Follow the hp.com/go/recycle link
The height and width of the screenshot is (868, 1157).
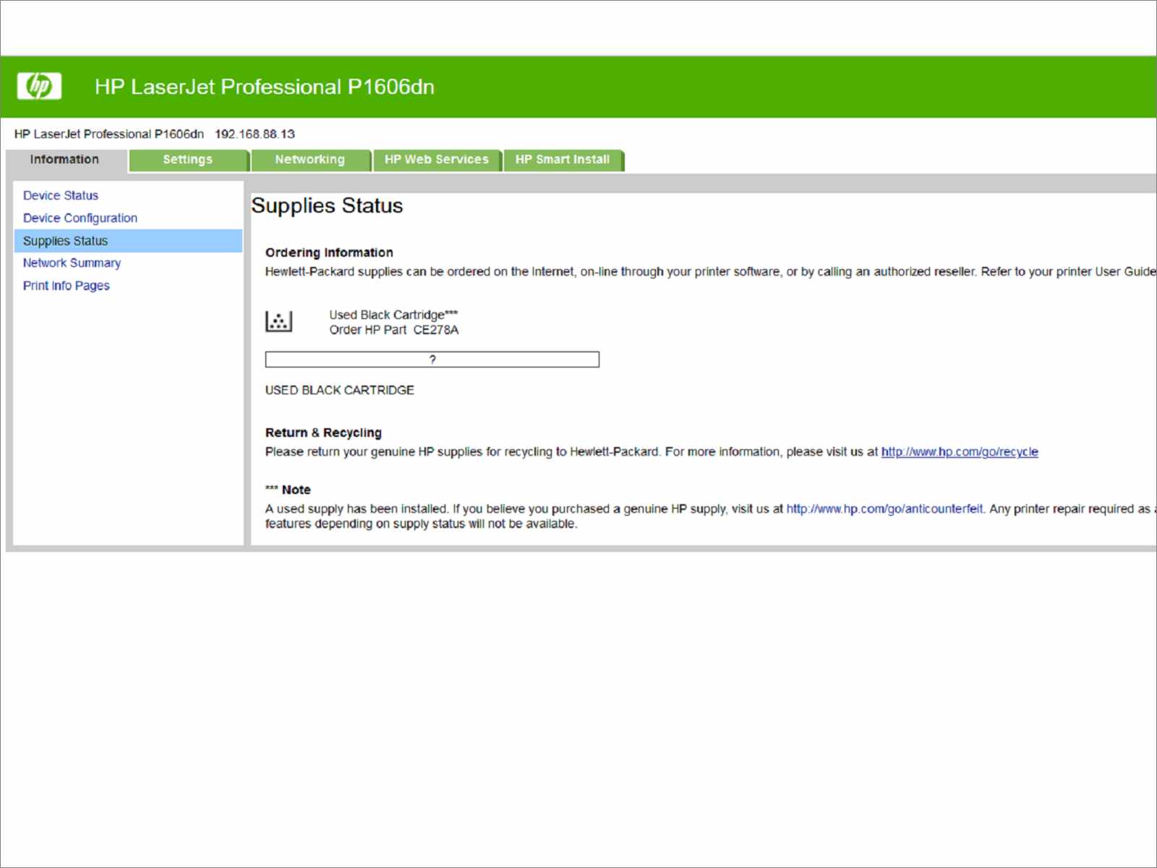pos(960,452)
